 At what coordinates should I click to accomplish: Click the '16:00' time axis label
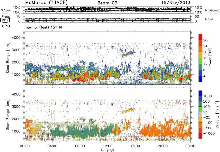pos(135,146)
